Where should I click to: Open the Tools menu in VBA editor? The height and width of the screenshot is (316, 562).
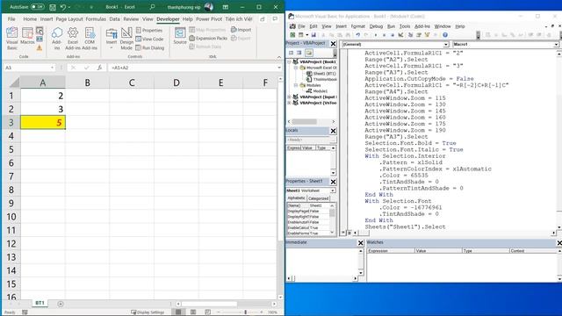point(405,26)
